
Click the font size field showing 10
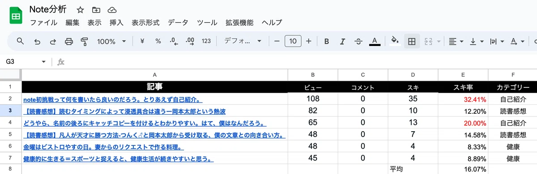[x=293, y=41]
